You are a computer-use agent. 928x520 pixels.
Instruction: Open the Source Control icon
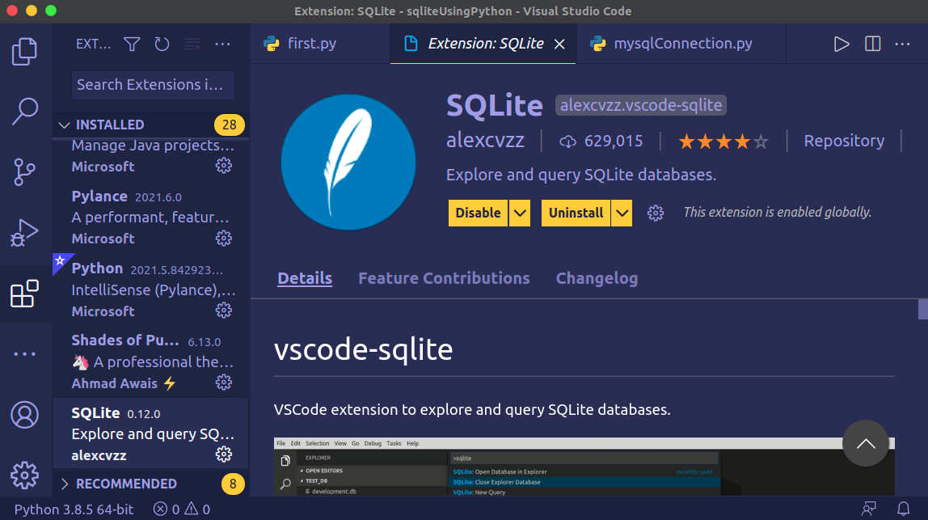[24, 171]
